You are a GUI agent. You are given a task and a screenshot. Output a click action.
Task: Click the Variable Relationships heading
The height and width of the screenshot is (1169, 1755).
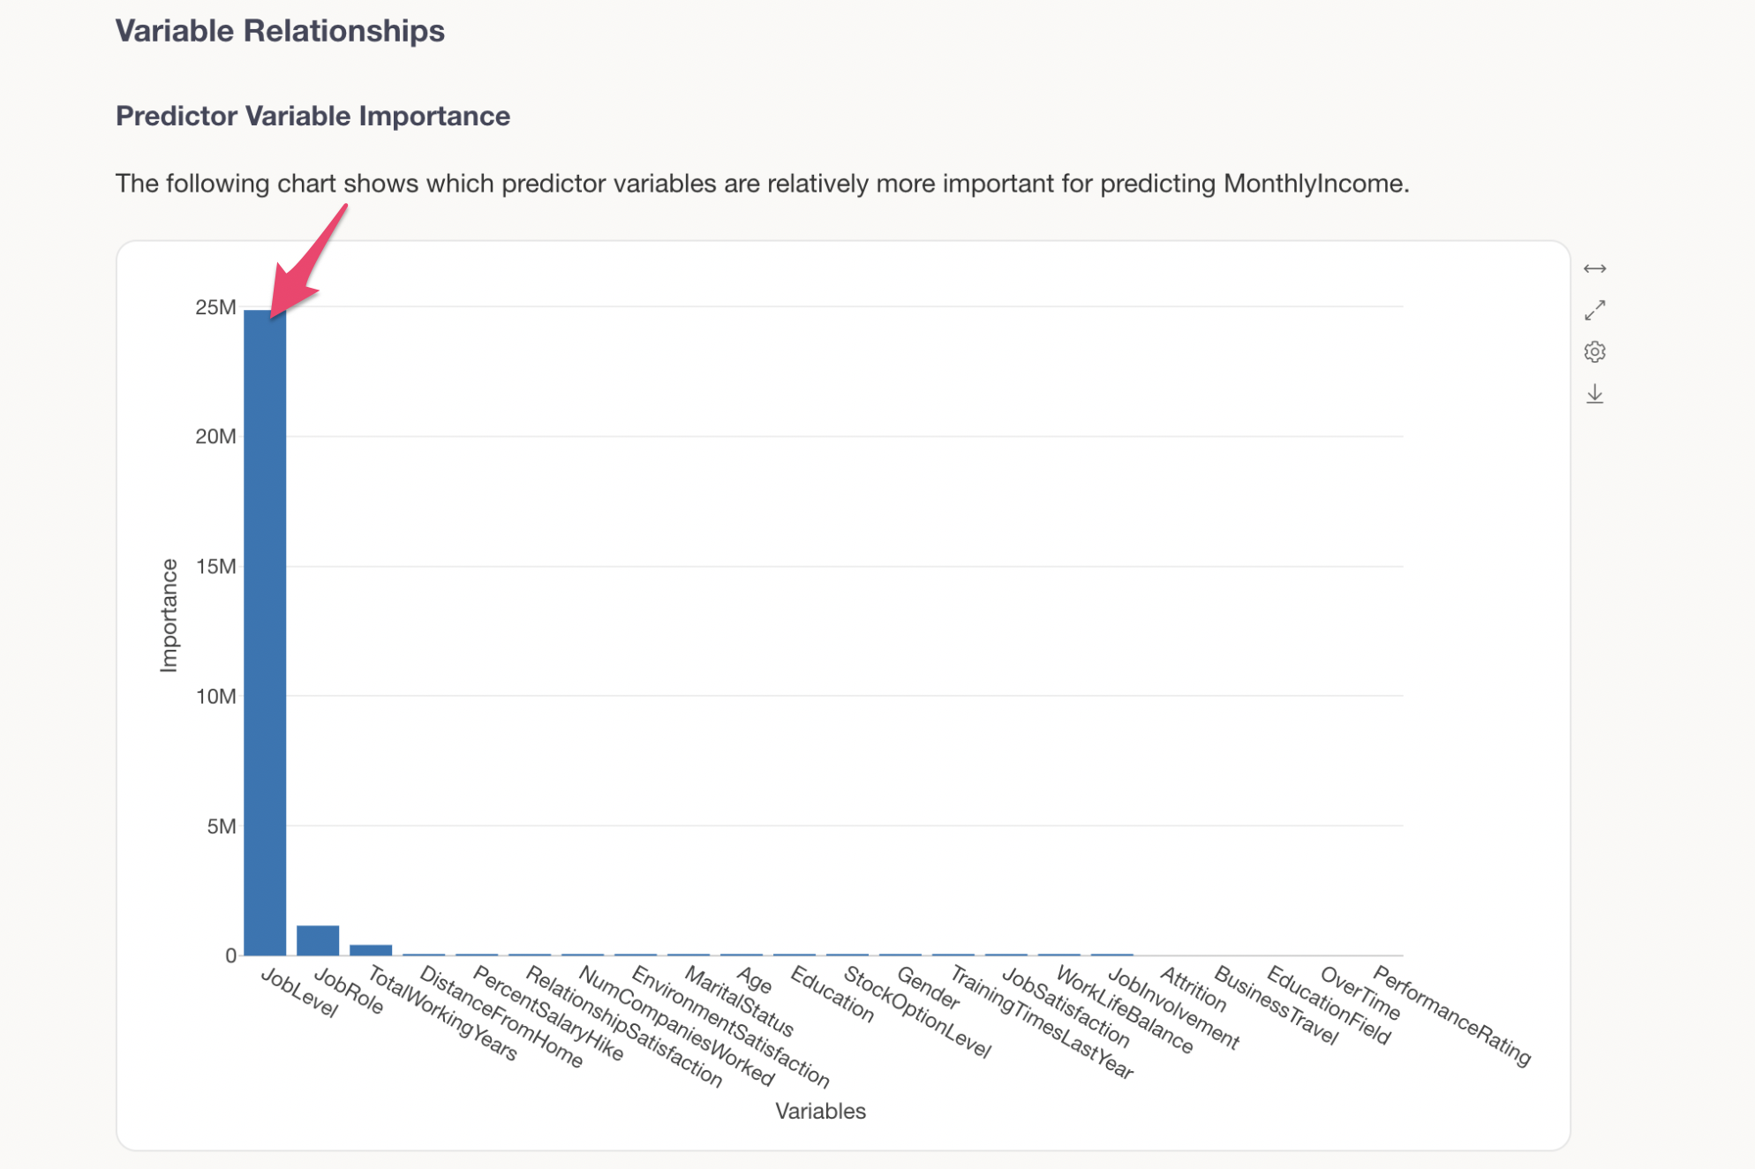[x=280, y=31]
